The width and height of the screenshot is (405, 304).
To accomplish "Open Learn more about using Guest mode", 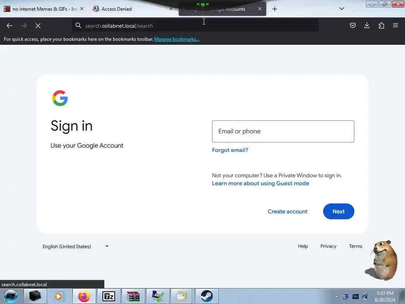I will pyautogui.click(x=260, y=183).
